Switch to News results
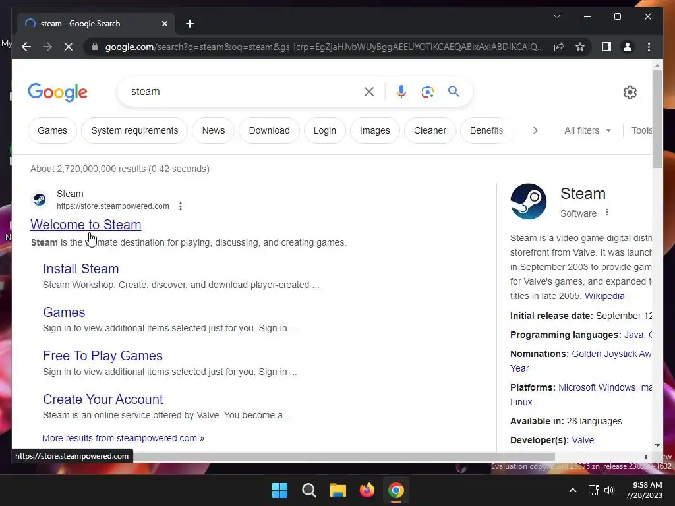675x506 pixels. point(214,130)
